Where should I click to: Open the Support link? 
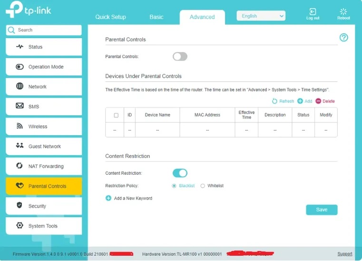point(345,254)
